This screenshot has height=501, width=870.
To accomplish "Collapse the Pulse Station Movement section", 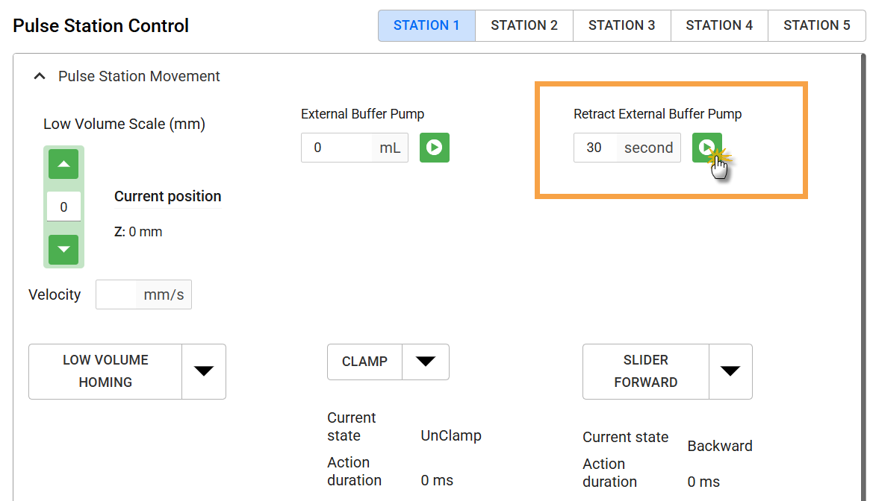I will click(x=42, y=76).
